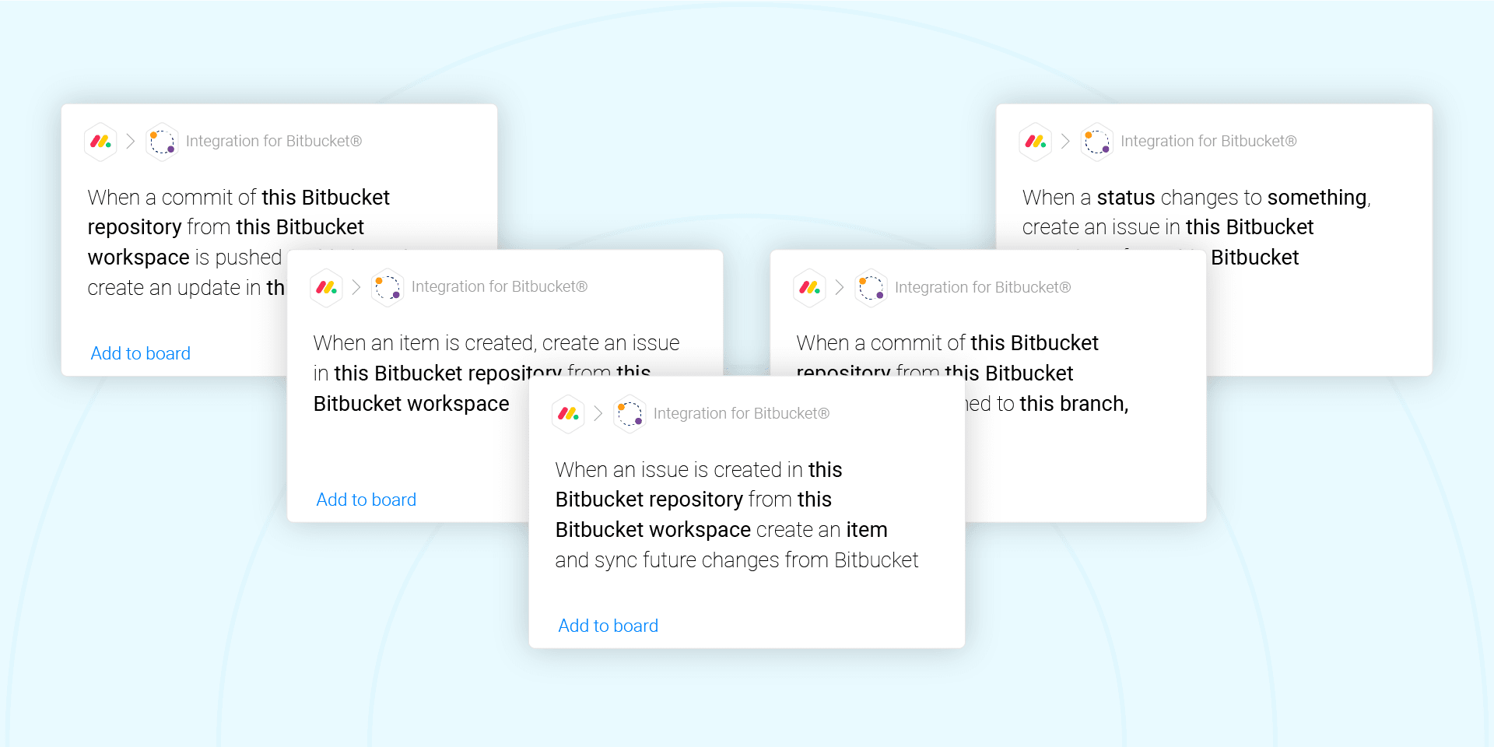Select the 'item' field in issue created recipe
Viewport: 1494px width, 747px height.
[x=867, y=530]
